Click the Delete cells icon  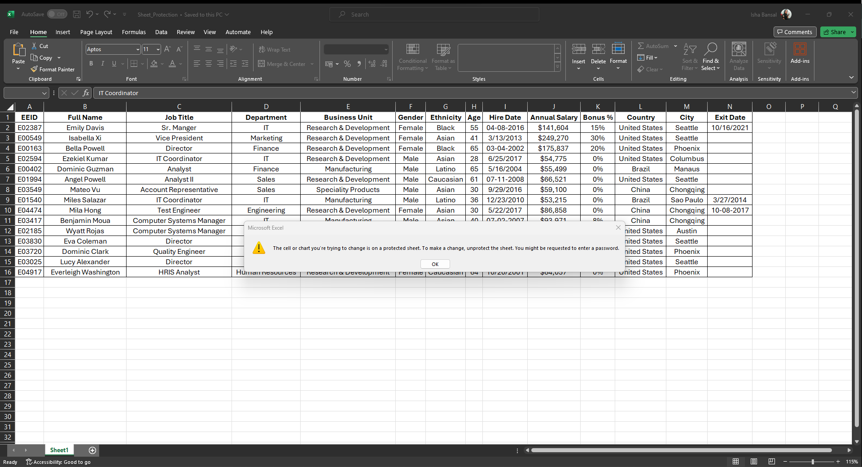point(598,49)
